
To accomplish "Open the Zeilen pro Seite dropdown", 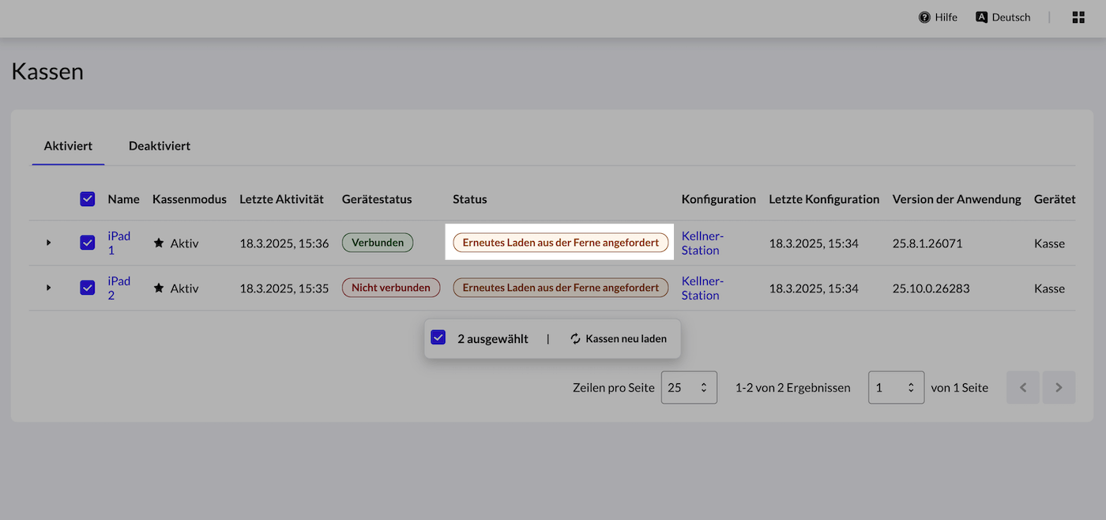I will (688, 387).
